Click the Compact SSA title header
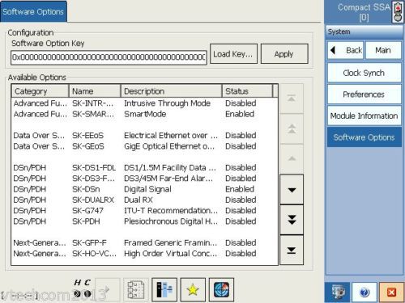The height and width of the screenshot is (303, 405). pos(364,12)
